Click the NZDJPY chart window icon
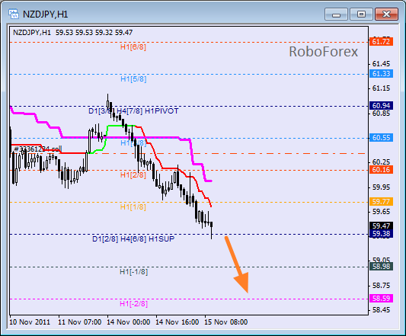 [14, 14]
